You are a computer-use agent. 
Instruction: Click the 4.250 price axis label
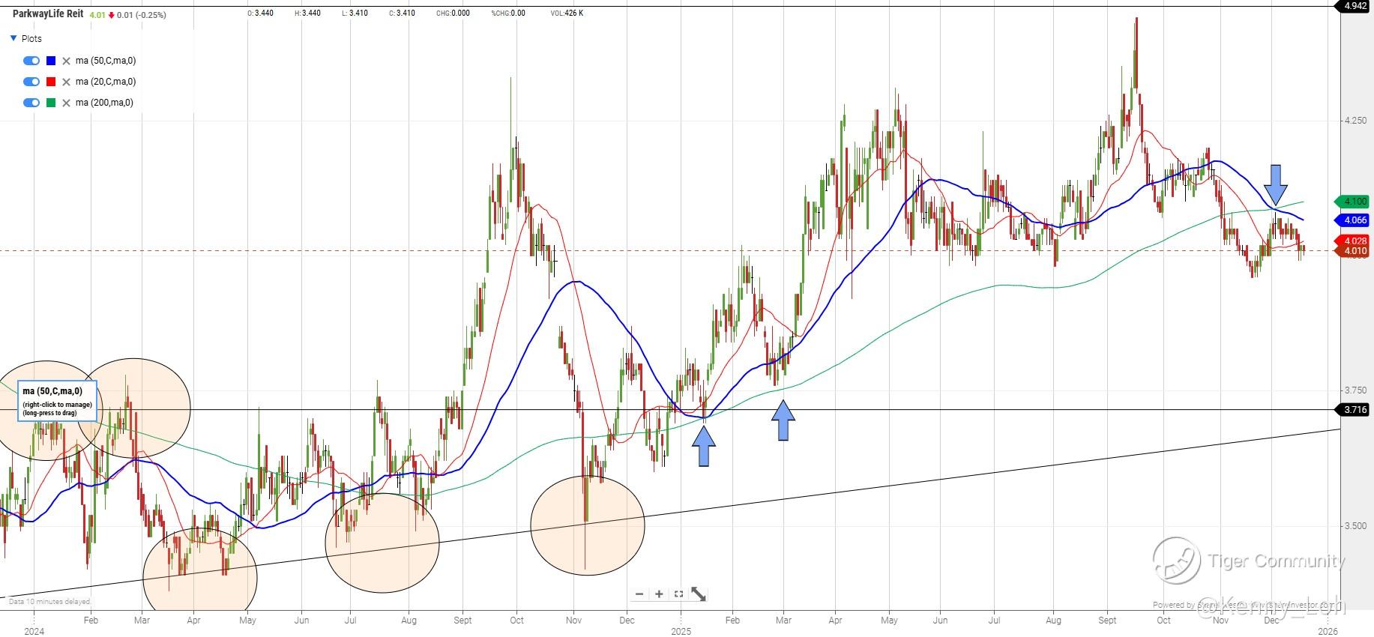[1355, 121]
